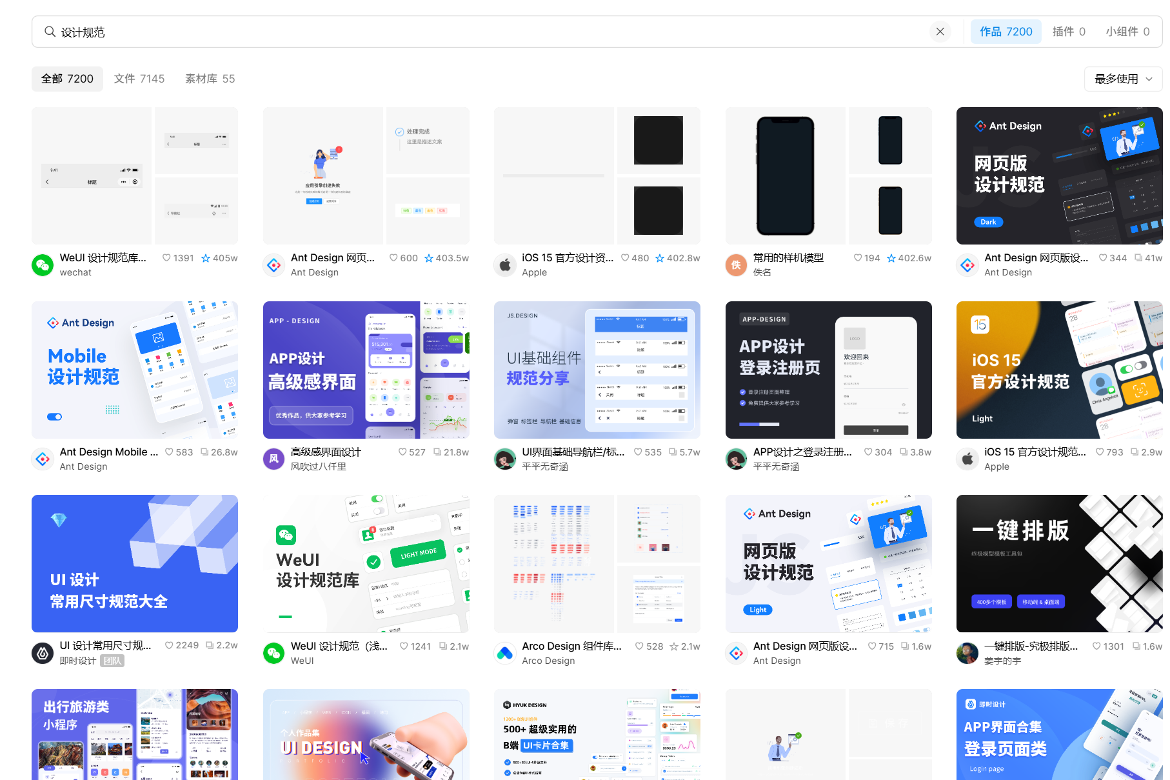
Task: Click the 姜宇的宇 avatar
Action: 967,653
